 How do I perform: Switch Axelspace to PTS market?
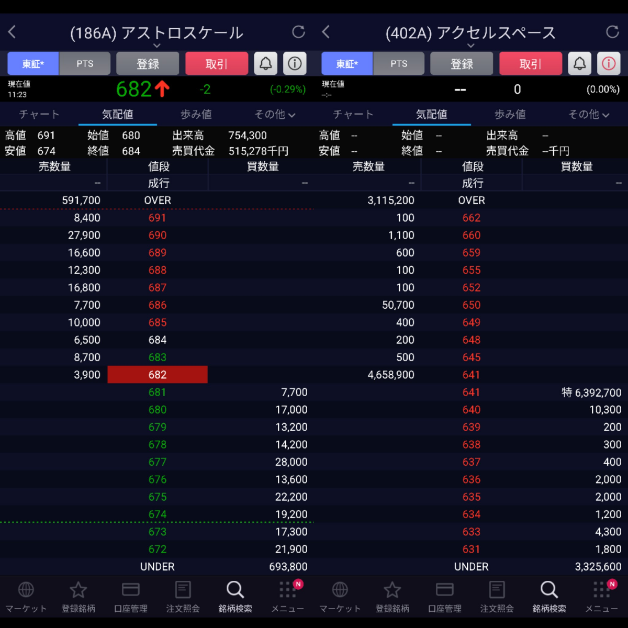tap(399, 64)
